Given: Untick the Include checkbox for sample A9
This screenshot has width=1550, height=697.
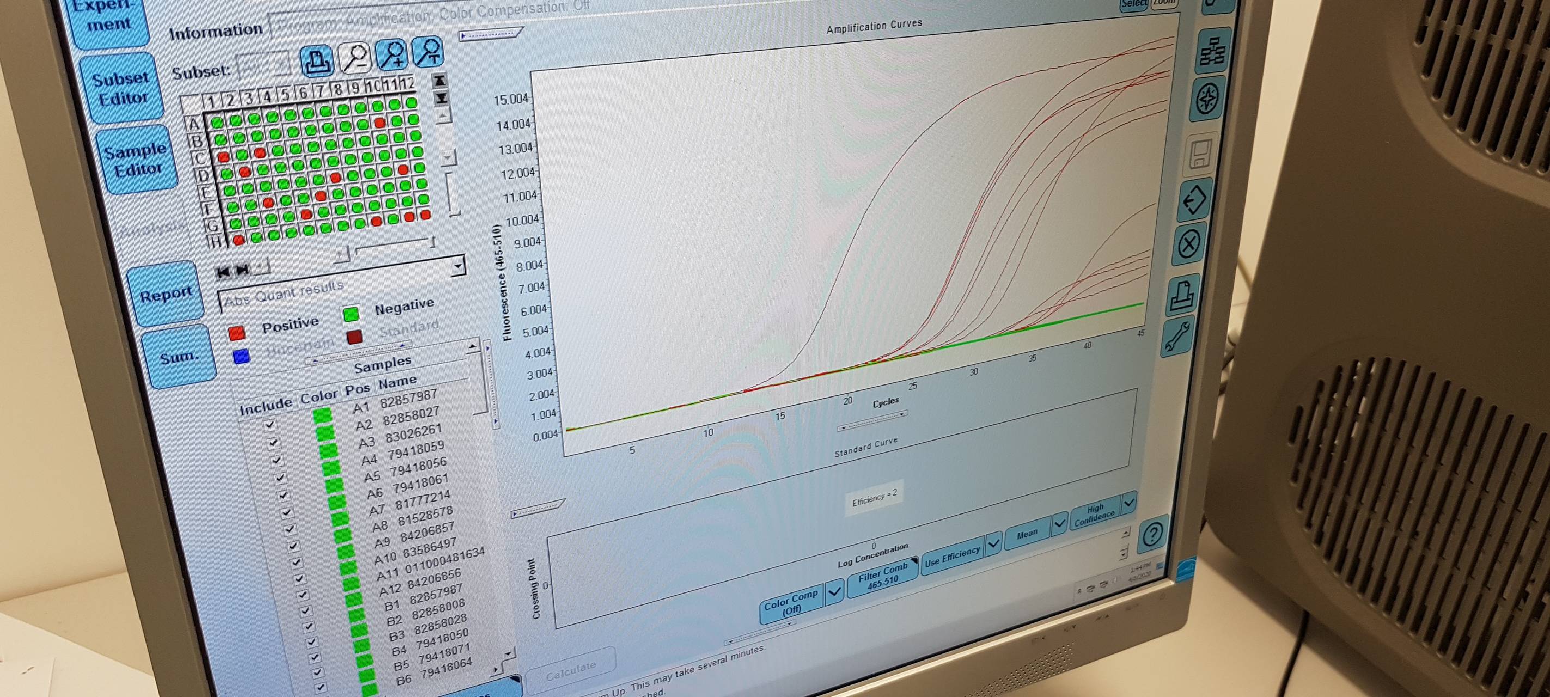Looking at the screenshot, I should click(296, 563).
